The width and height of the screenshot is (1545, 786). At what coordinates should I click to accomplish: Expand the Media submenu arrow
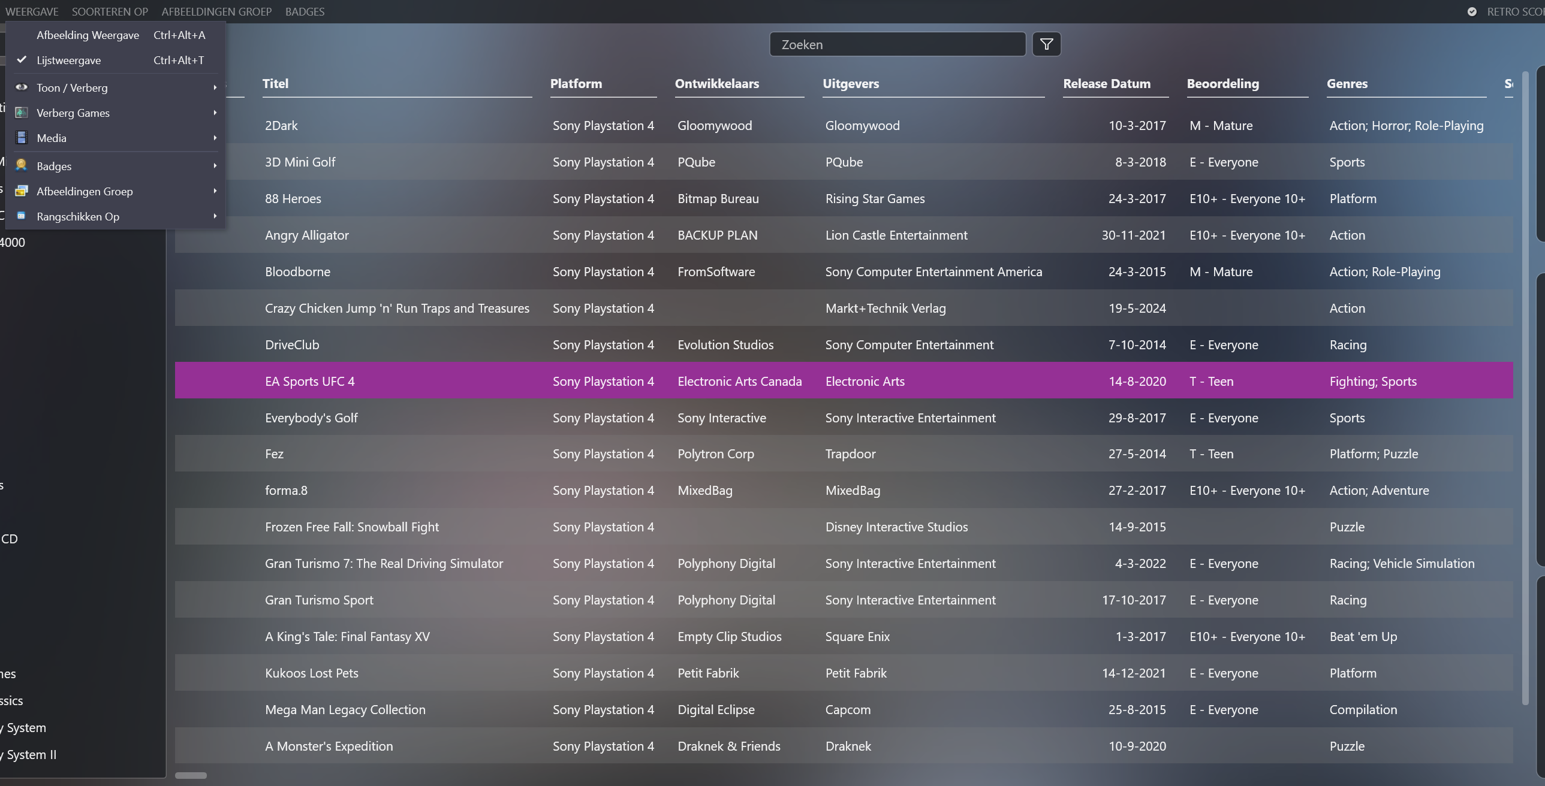point(215,138)
